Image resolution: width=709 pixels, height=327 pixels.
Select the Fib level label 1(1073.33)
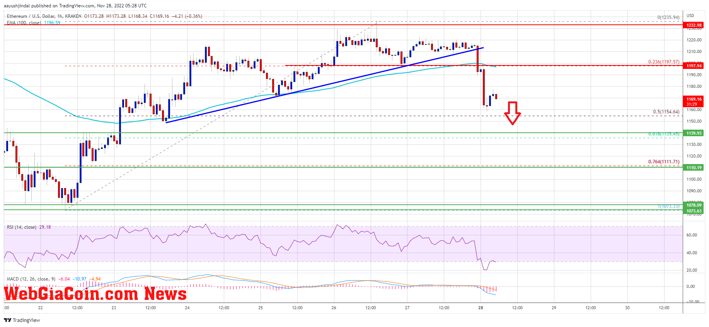668,206
